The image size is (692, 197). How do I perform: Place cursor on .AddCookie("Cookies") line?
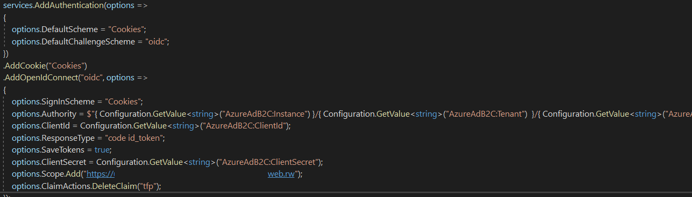pyautogui.click(x=45, y=66)
